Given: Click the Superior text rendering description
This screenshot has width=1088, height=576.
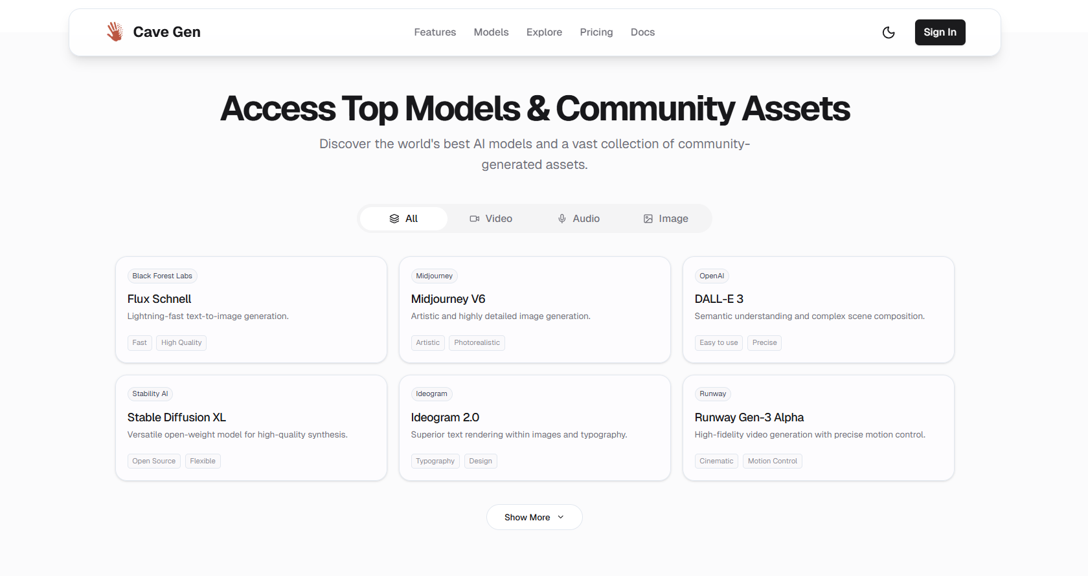Looking at the screenshot, I should (519, 435).
